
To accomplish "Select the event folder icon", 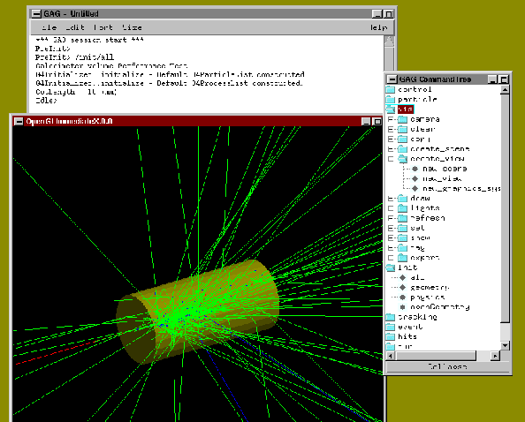I will (391, 327).
